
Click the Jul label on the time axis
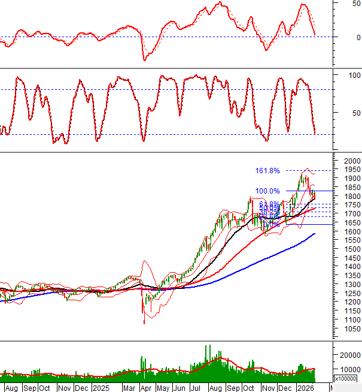pyautogui.click(x=194, y=388)
